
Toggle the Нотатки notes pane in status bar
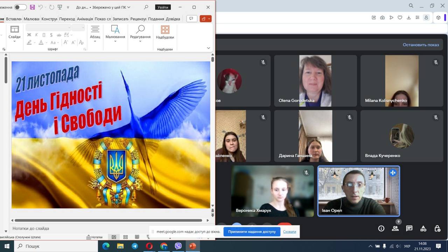click(94, 237)
